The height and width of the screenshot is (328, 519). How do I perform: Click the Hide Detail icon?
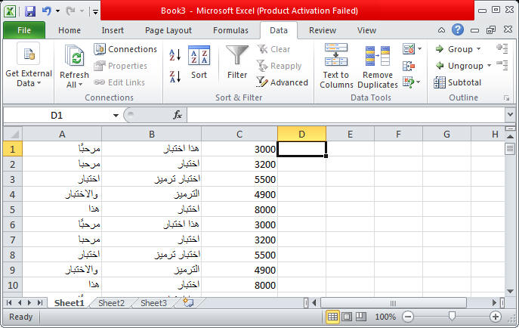coord(502,65)
